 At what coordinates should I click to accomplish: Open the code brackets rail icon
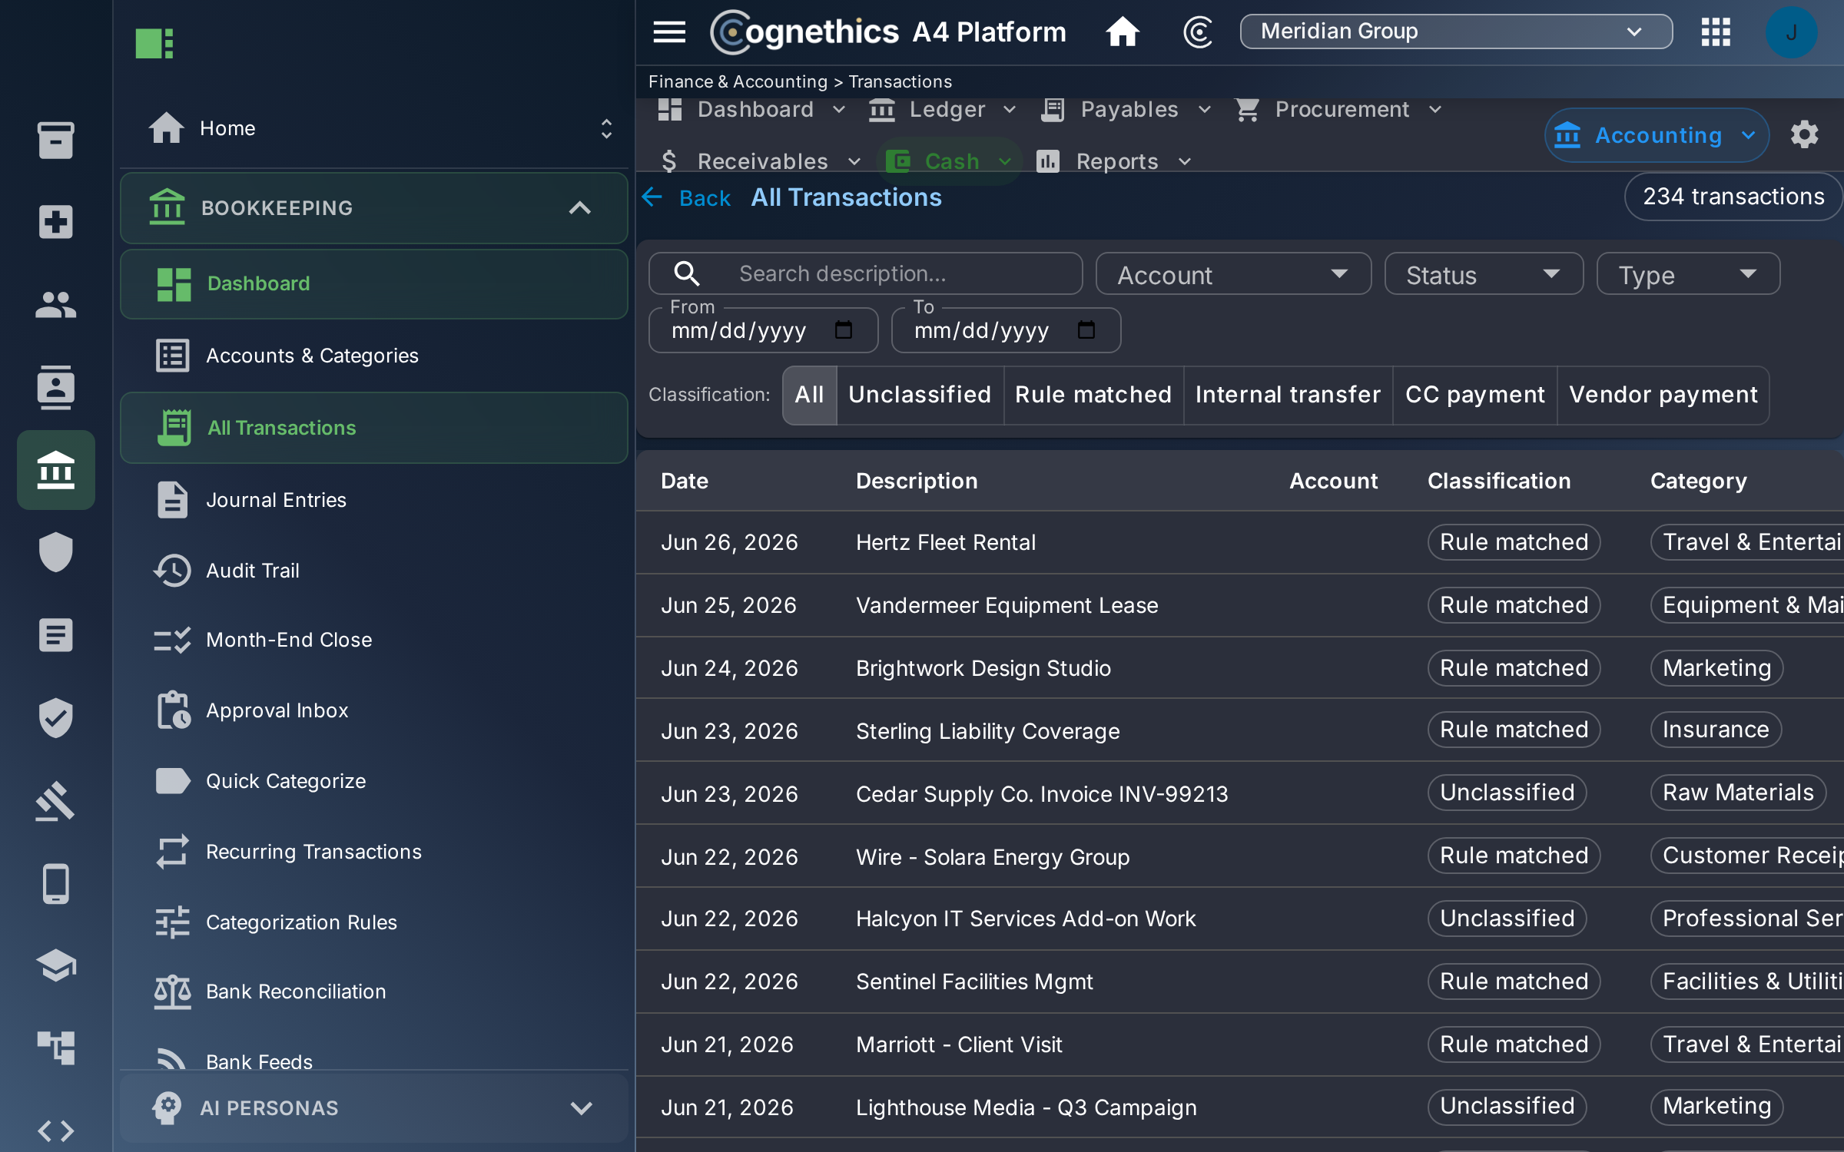pyautogui.click(x=55, y=1130)
